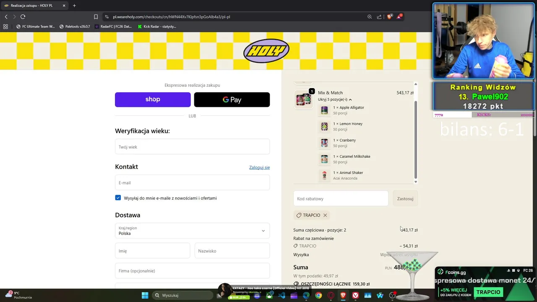The height and width of the screenshot is (302, 537).
Task: Switch to Brave browser in the taskbar
Action: click(343, 295)
